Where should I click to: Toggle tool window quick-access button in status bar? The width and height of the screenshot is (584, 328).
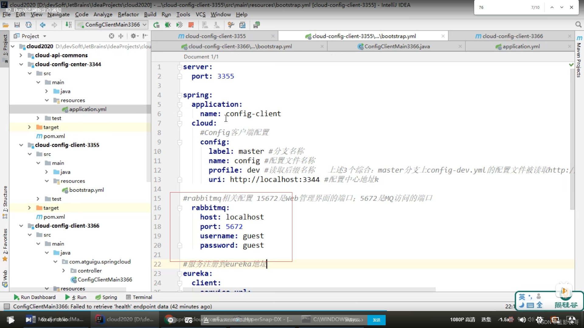(7, 306)
